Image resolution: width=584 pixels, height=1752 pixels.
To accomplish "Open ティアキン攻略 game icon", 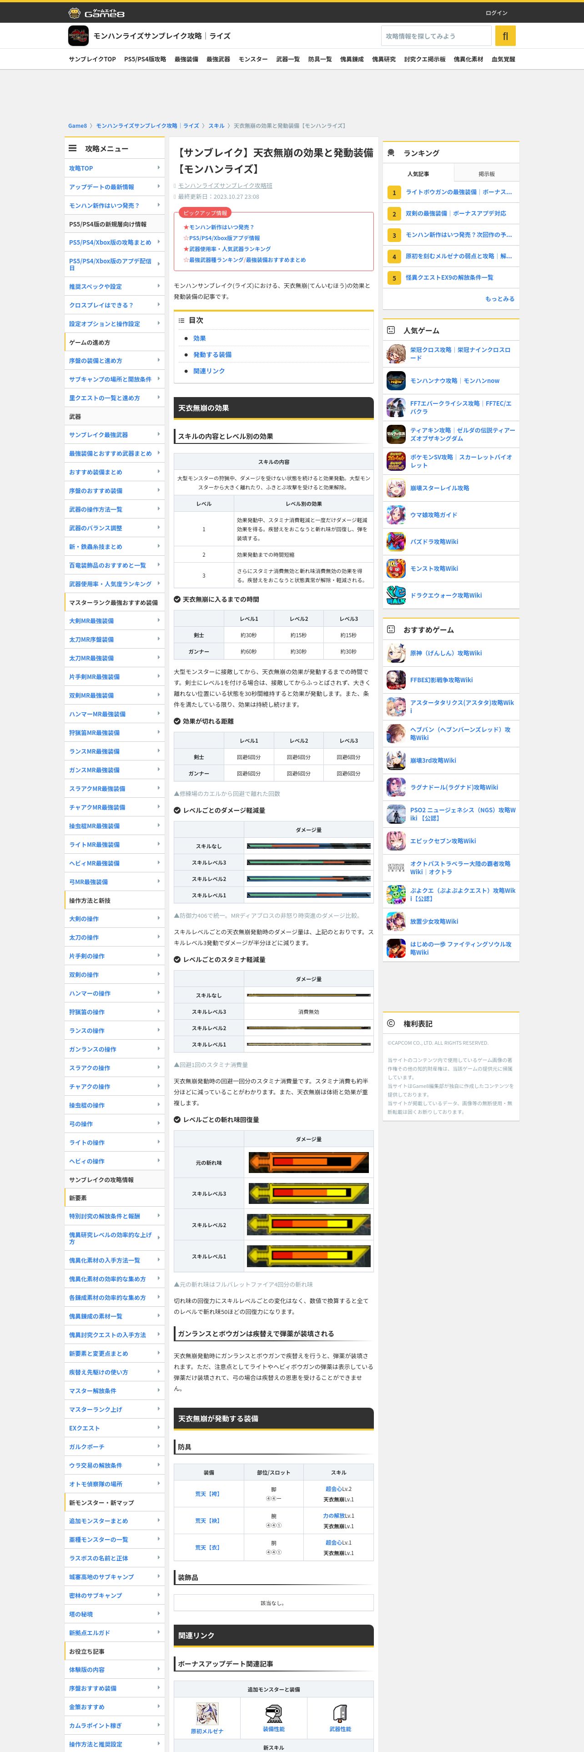I will tap(396, 435).
